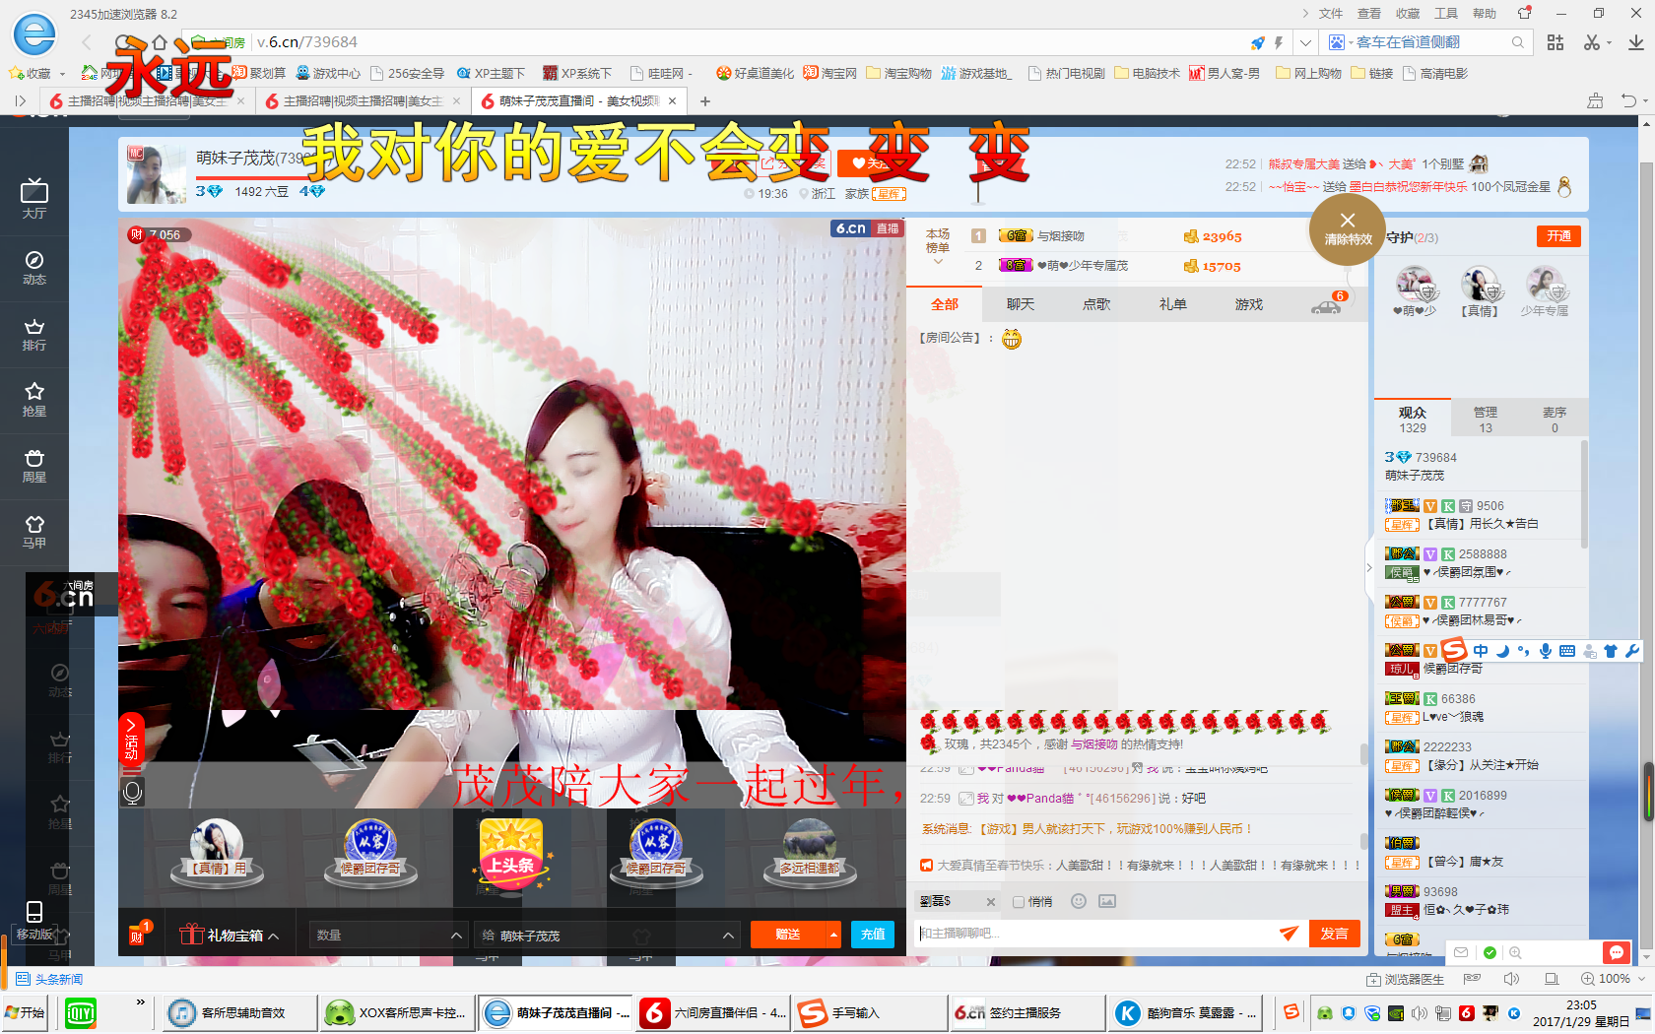1655x1034 pixels.
Task: Click the mail envelope icon in bottom-right widget
Action: (1461, 952)
